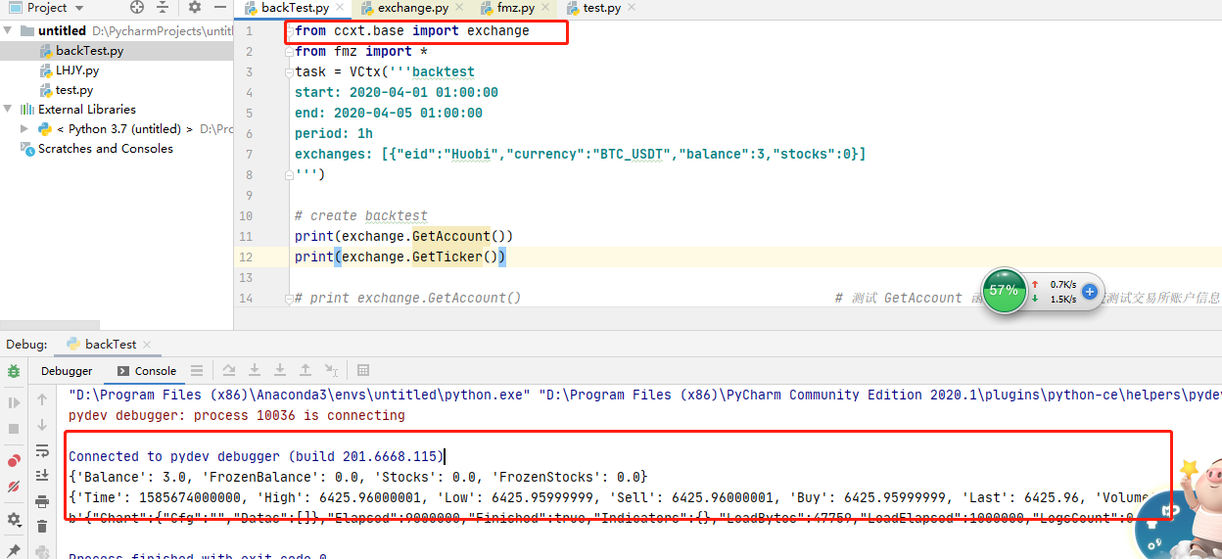The image size is (1222, 559).
Task: Open debug settings gear dropdown
Action: [15, 520]
